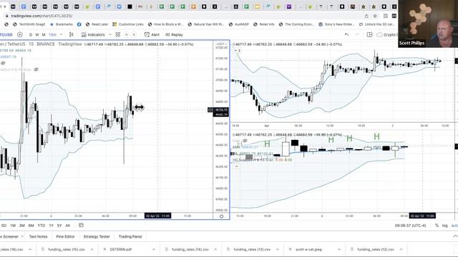Viewport: 458px width, 257px height.
Task: Open the candle chart style icon
Action: coord(72,35)
